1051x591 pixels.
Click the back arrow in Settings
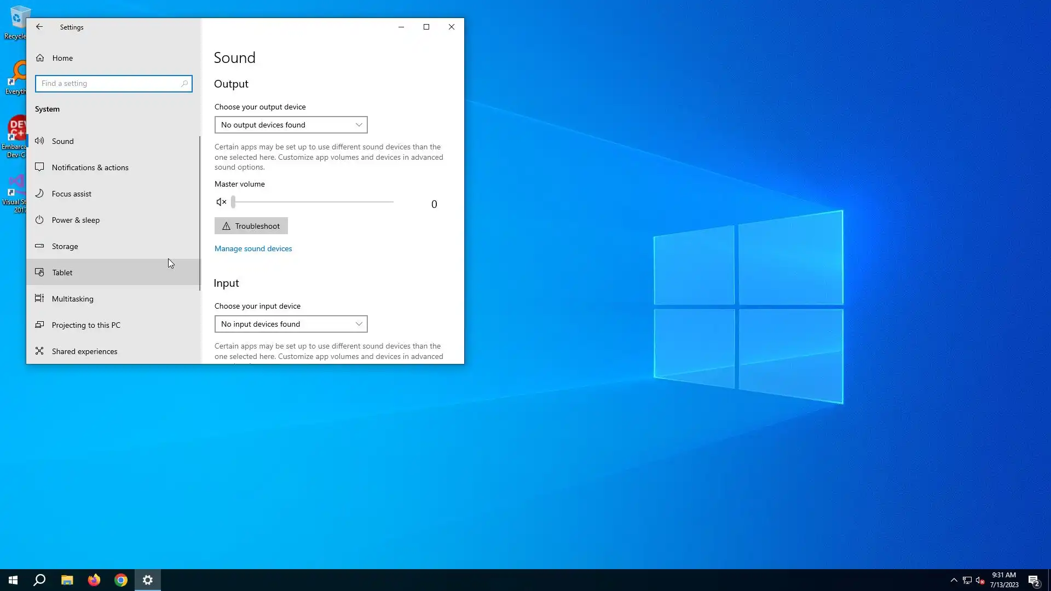tap(39, 27)
